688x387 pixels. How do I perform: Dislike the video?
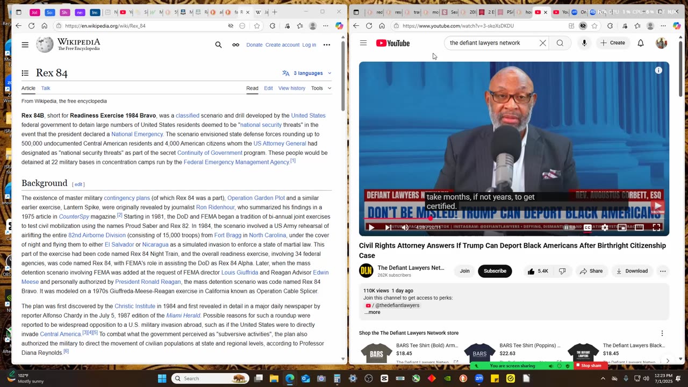pos(562,271)
